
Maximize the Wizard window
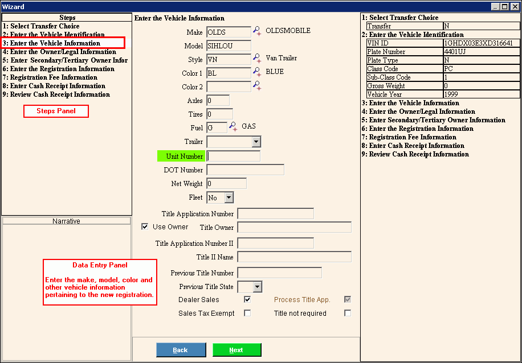coord(505,6)
